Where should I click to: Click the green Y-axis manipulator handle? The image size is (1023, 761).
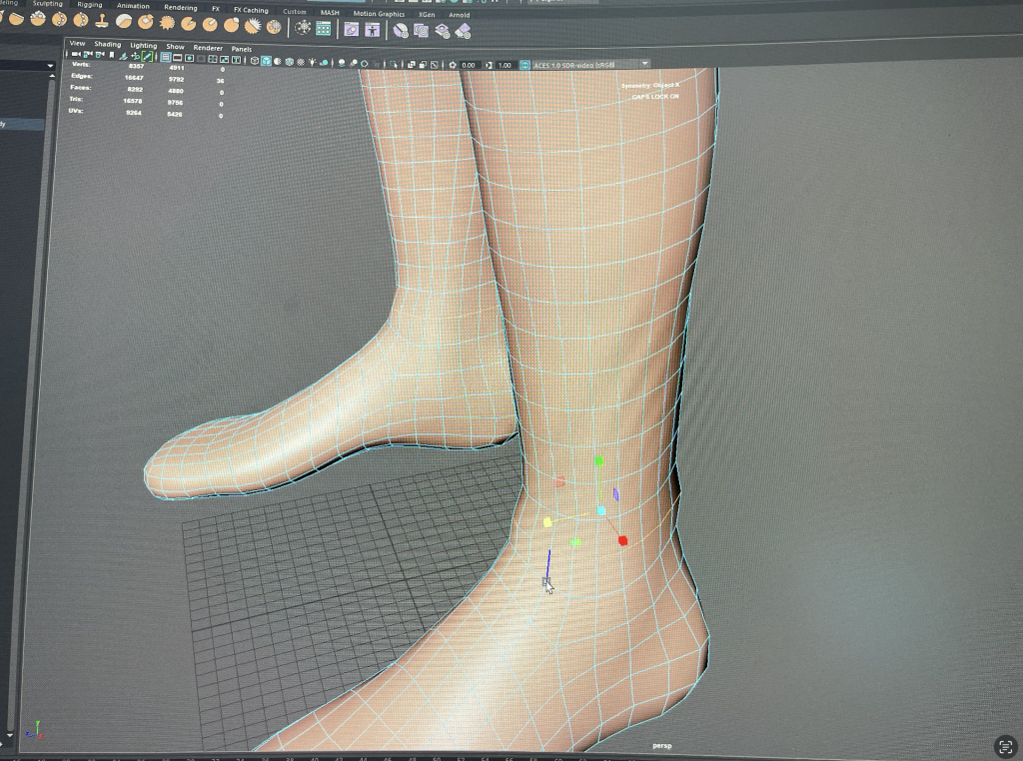pyautogui.click(x=599, y=461)
